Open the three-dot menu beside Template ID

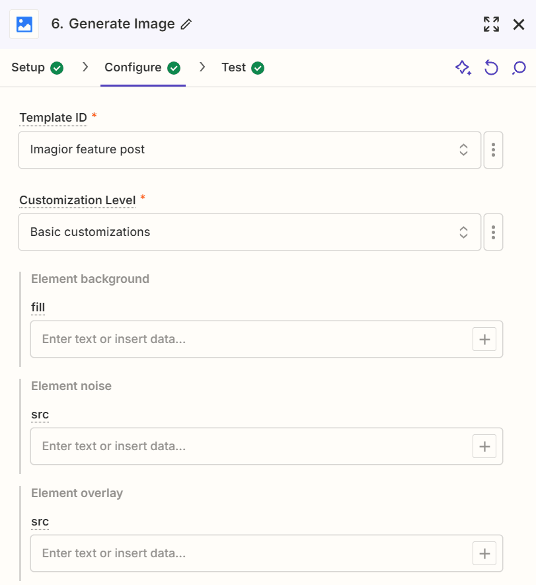pos(493,150)
